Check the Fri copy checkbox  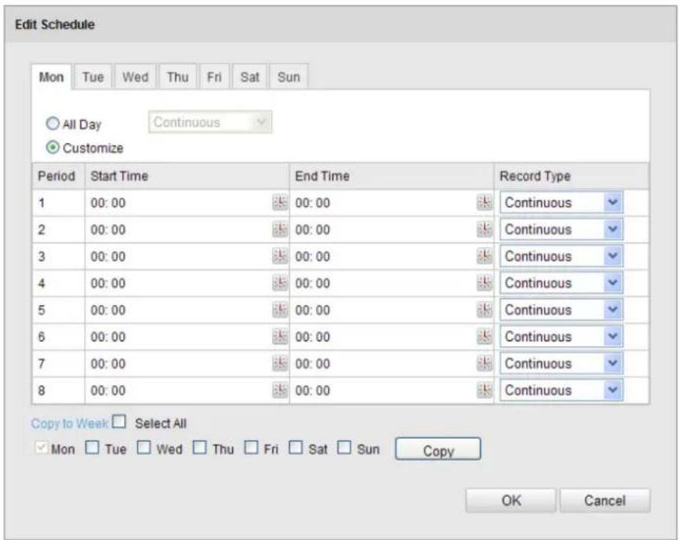[x=251, y=448]
